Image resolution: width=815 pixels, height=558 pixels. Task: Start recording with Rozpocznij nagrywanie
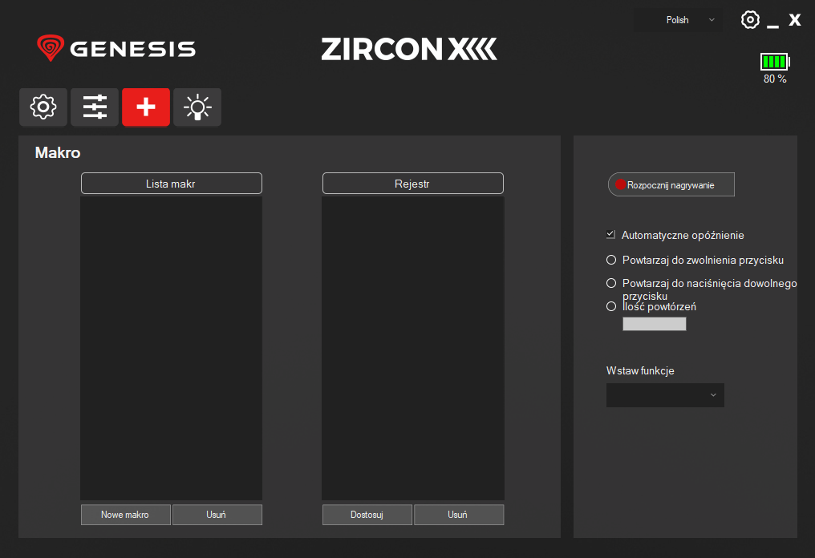[671, 184]
